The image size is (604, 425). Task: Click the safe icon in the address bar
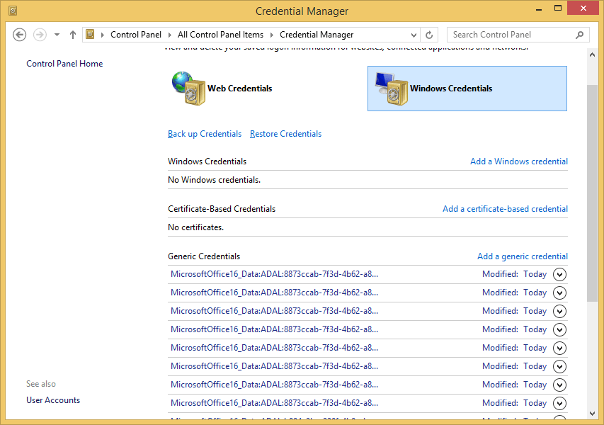90,35
